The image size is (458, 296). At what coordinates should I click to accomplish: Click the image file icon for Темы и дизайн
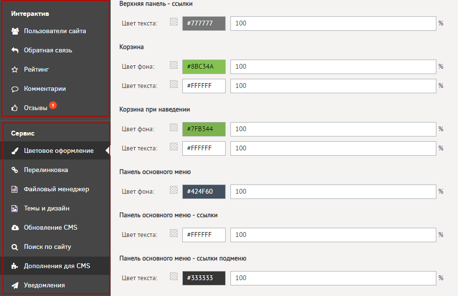pyautogui.click(x=14, y=209)
